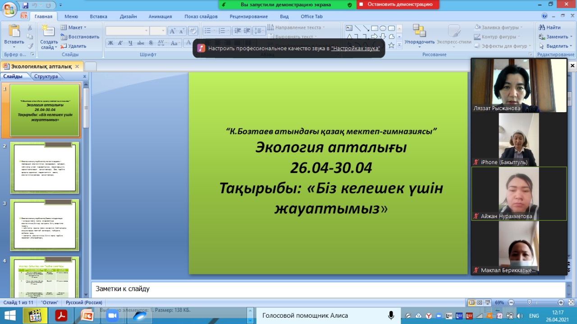Toggle bold (Ж) formatting

tap(110, 43)
